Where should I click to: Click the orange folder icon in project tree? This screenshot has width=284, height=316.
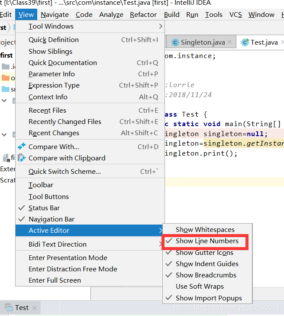(6, 78)
